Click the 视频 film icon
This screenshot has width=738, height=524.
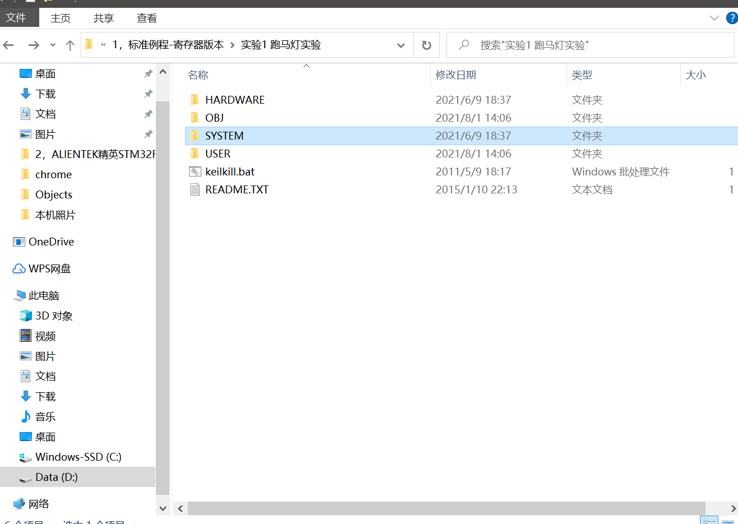26,336
